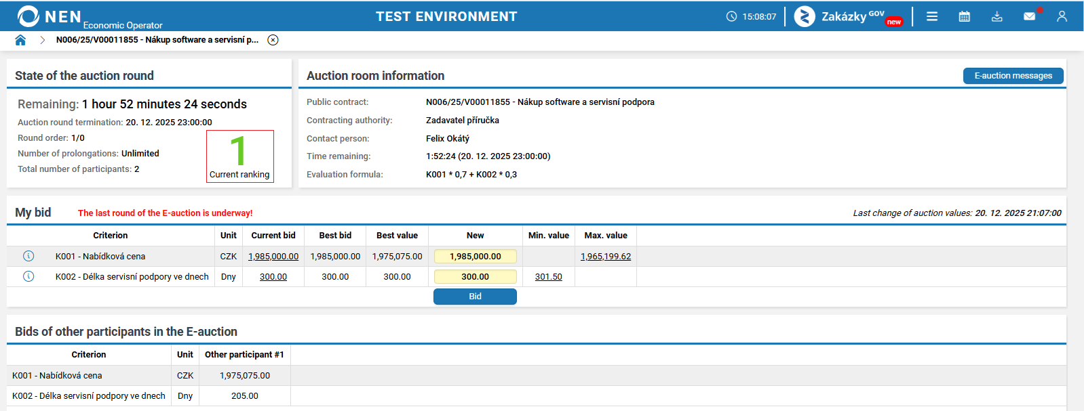The height and width of the screenshot is (411, 1084).
Task: Submit the Bid button
Action: [x=475, y=297]
